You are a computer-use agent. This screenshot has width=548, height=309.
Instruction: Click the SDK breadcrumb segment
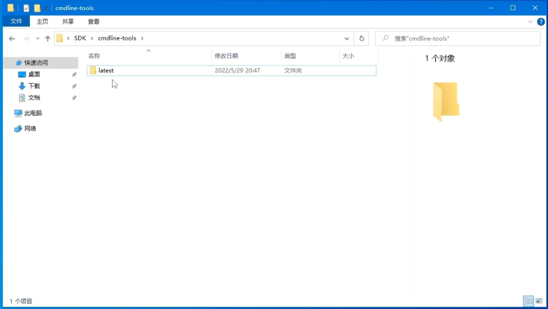[80, 38]
